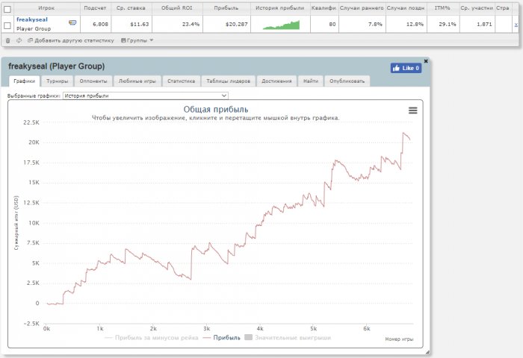Sort by Подсчет column header
Image resolution: width=523 pixels, height=358 pixels.
tap(95, 7)
